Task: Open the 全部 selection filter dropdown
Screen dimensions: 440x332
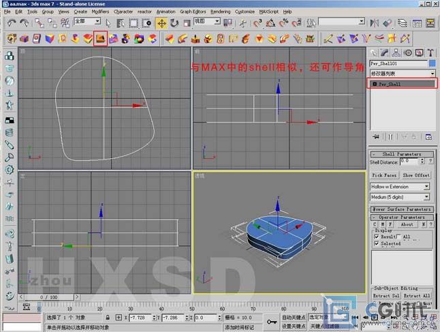Action: (x=87, y=21)
